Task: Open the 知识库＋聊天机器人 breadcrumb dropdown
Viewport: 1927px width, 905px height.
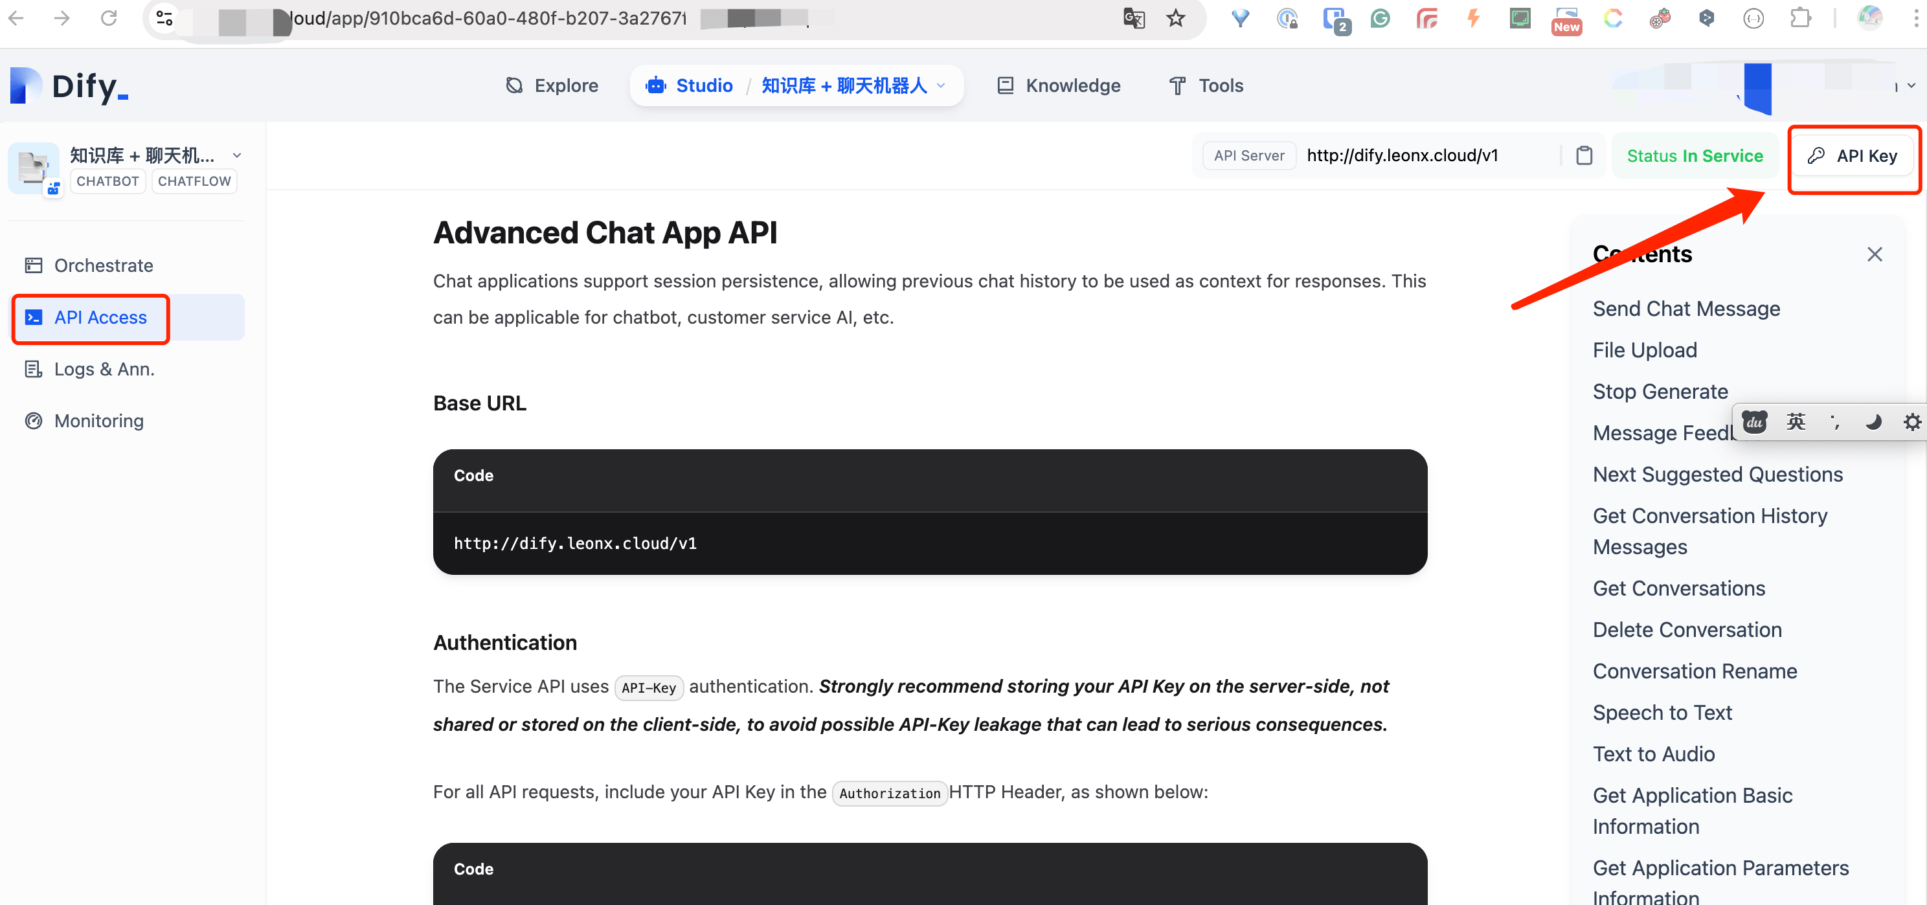Action: pyautogui.click(x=941, y=85)
